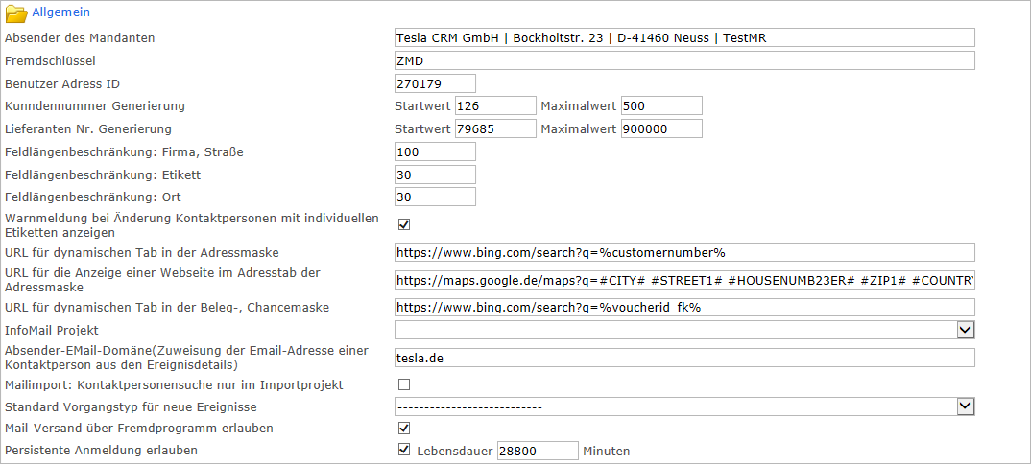Uncheck Mail-Versand über Fremdprogramm erlauben

click(x=404, y=428)
